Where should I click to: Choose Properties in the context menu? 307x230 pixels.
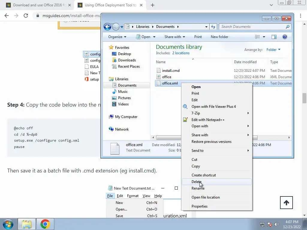(x=217, y=206)
